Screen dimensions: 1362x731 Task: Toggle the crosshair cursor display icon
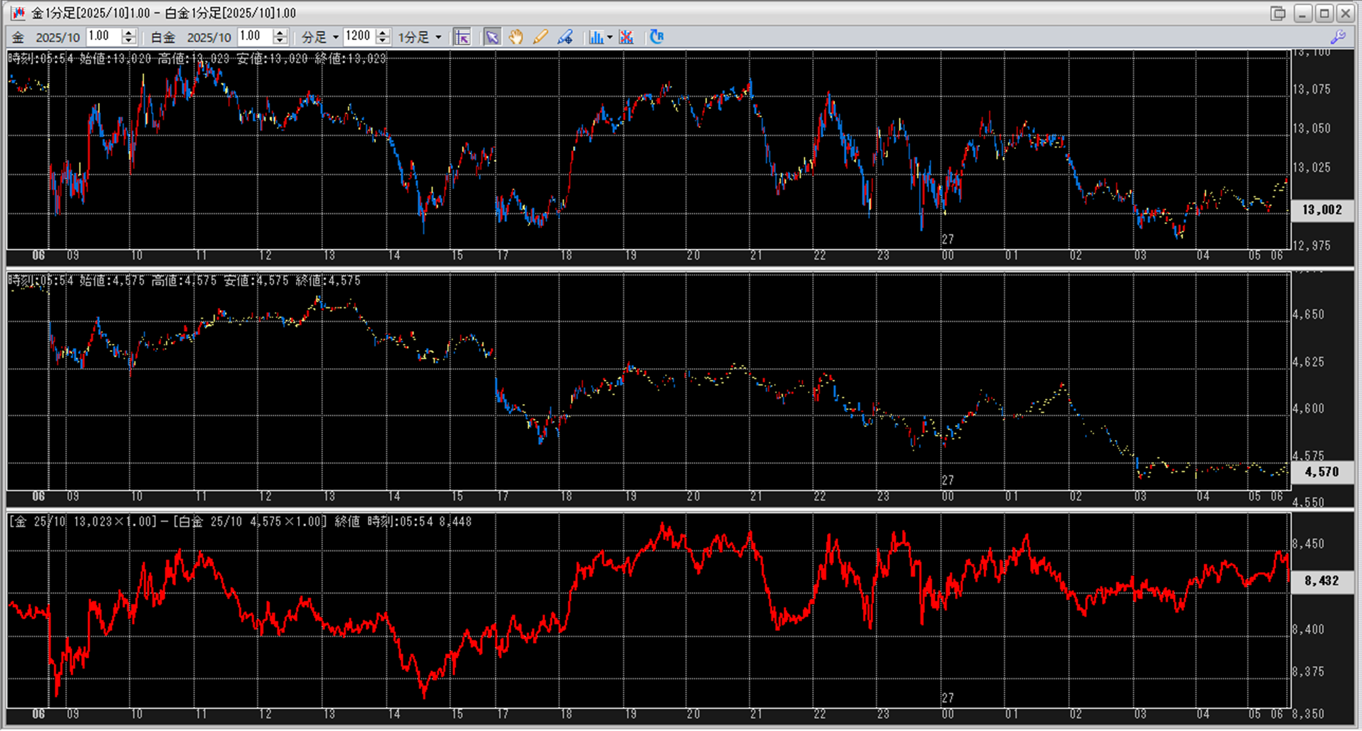[463, 37]
